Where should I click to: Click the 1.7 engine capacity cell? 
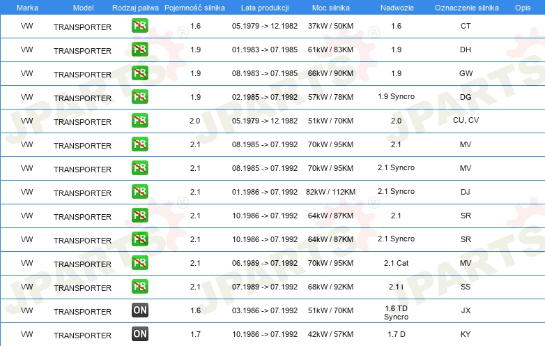pos(195,334)
